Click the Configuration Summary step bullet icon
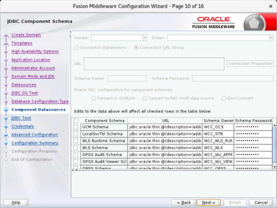This screenshot has width=277, height=208. coord(6,143)
